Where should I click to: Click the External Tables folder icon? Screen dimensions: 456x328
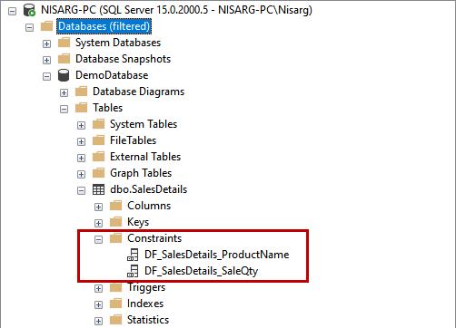pos(98,157)
